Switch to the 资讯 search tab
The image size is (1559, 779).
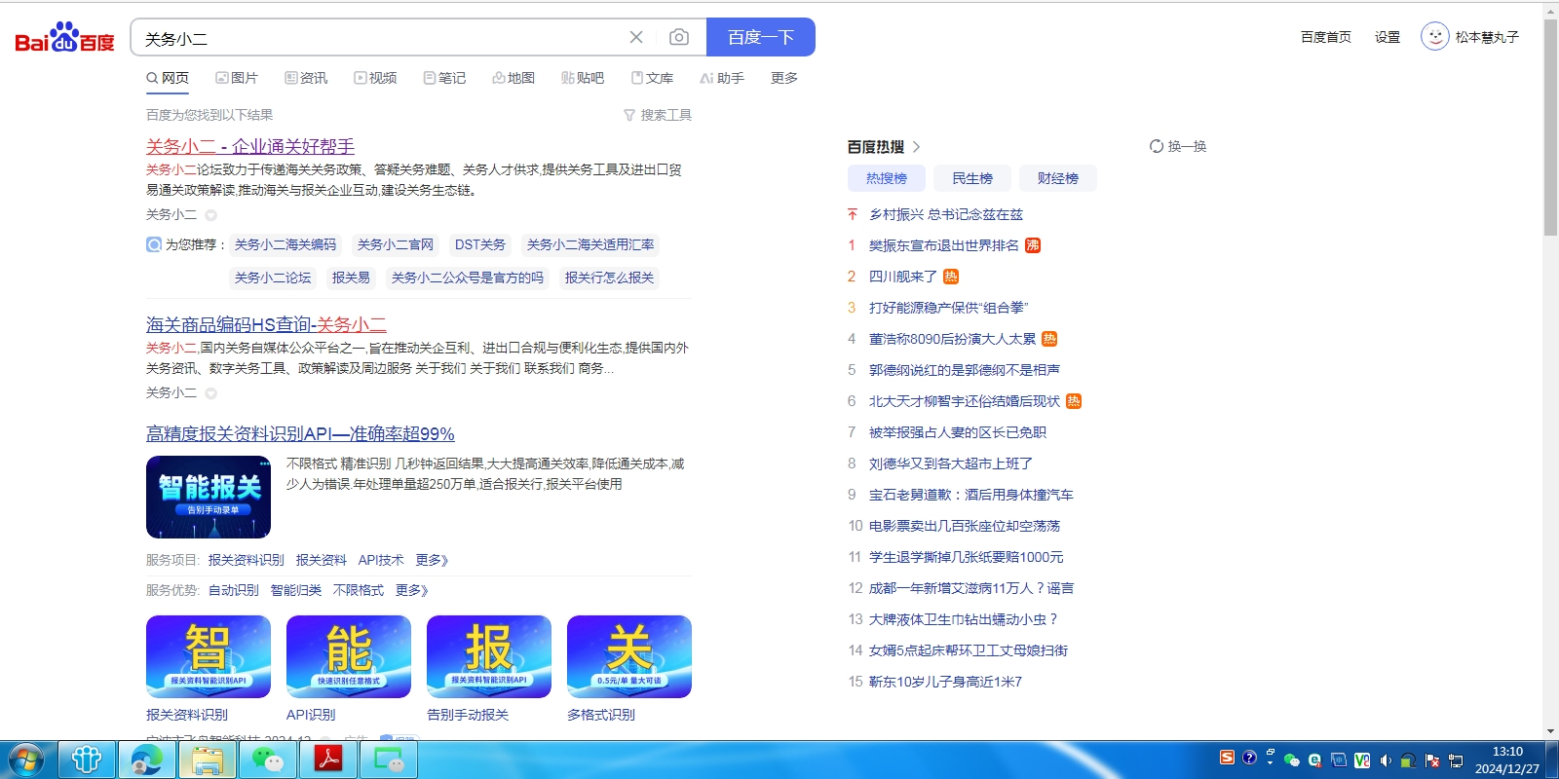pos(306,78)
